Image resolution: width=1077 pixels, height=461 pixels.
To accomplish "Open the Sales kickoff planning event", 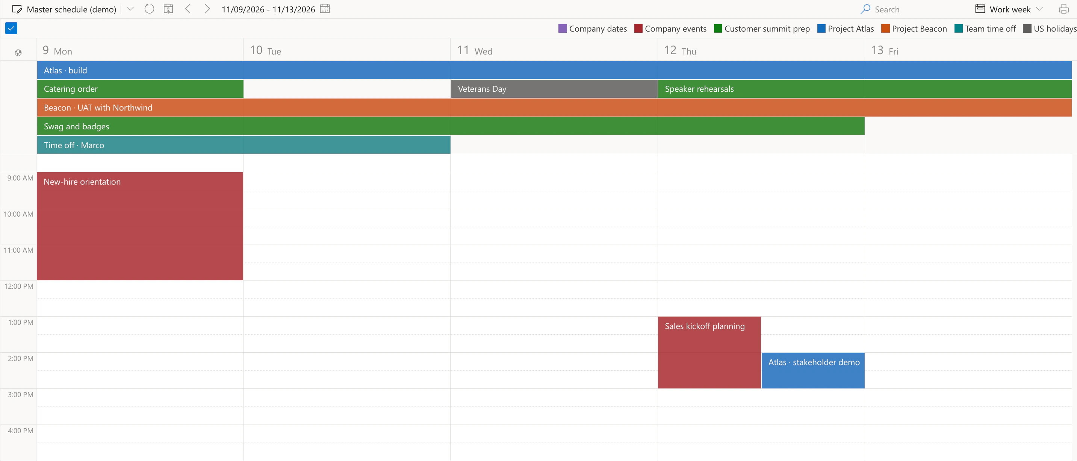I will coord(709,352).
